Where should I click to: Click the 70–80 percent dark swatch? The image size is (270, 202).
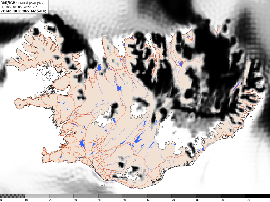[x=184, y=196]
